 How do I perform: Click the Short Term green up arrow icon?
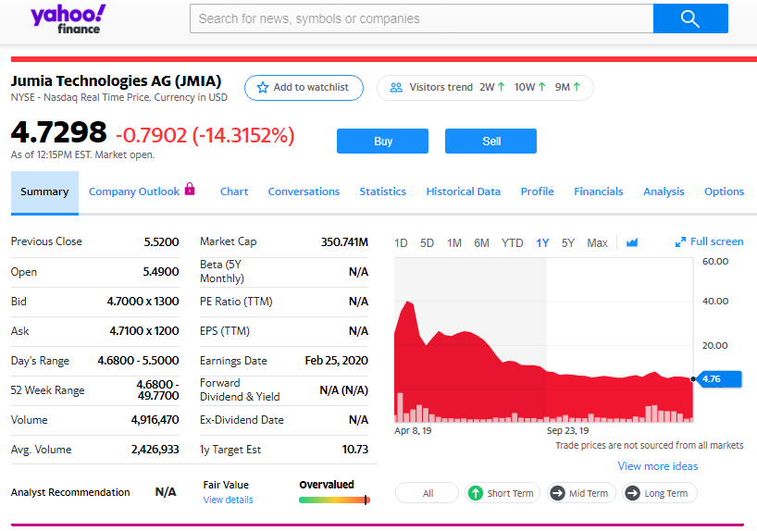(x=476, y=493)
